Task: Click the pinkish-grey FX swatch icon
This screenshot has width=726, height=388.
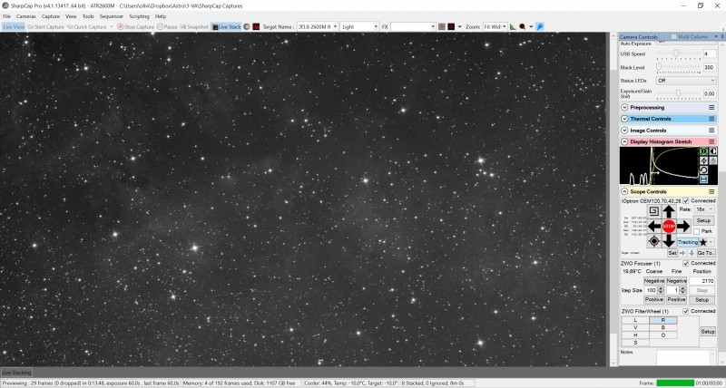Action: coord(442,27)
